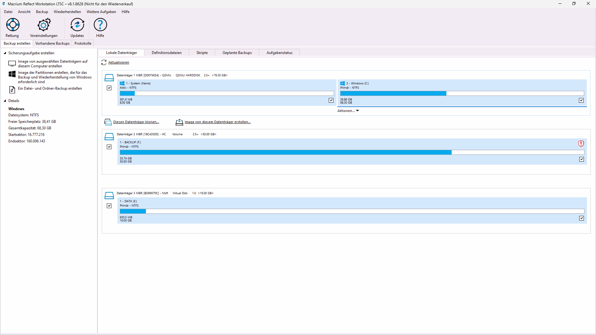Open the Weitere Aufgaben menu
Screen dimensions: 596x335
[x=101, y=12]
